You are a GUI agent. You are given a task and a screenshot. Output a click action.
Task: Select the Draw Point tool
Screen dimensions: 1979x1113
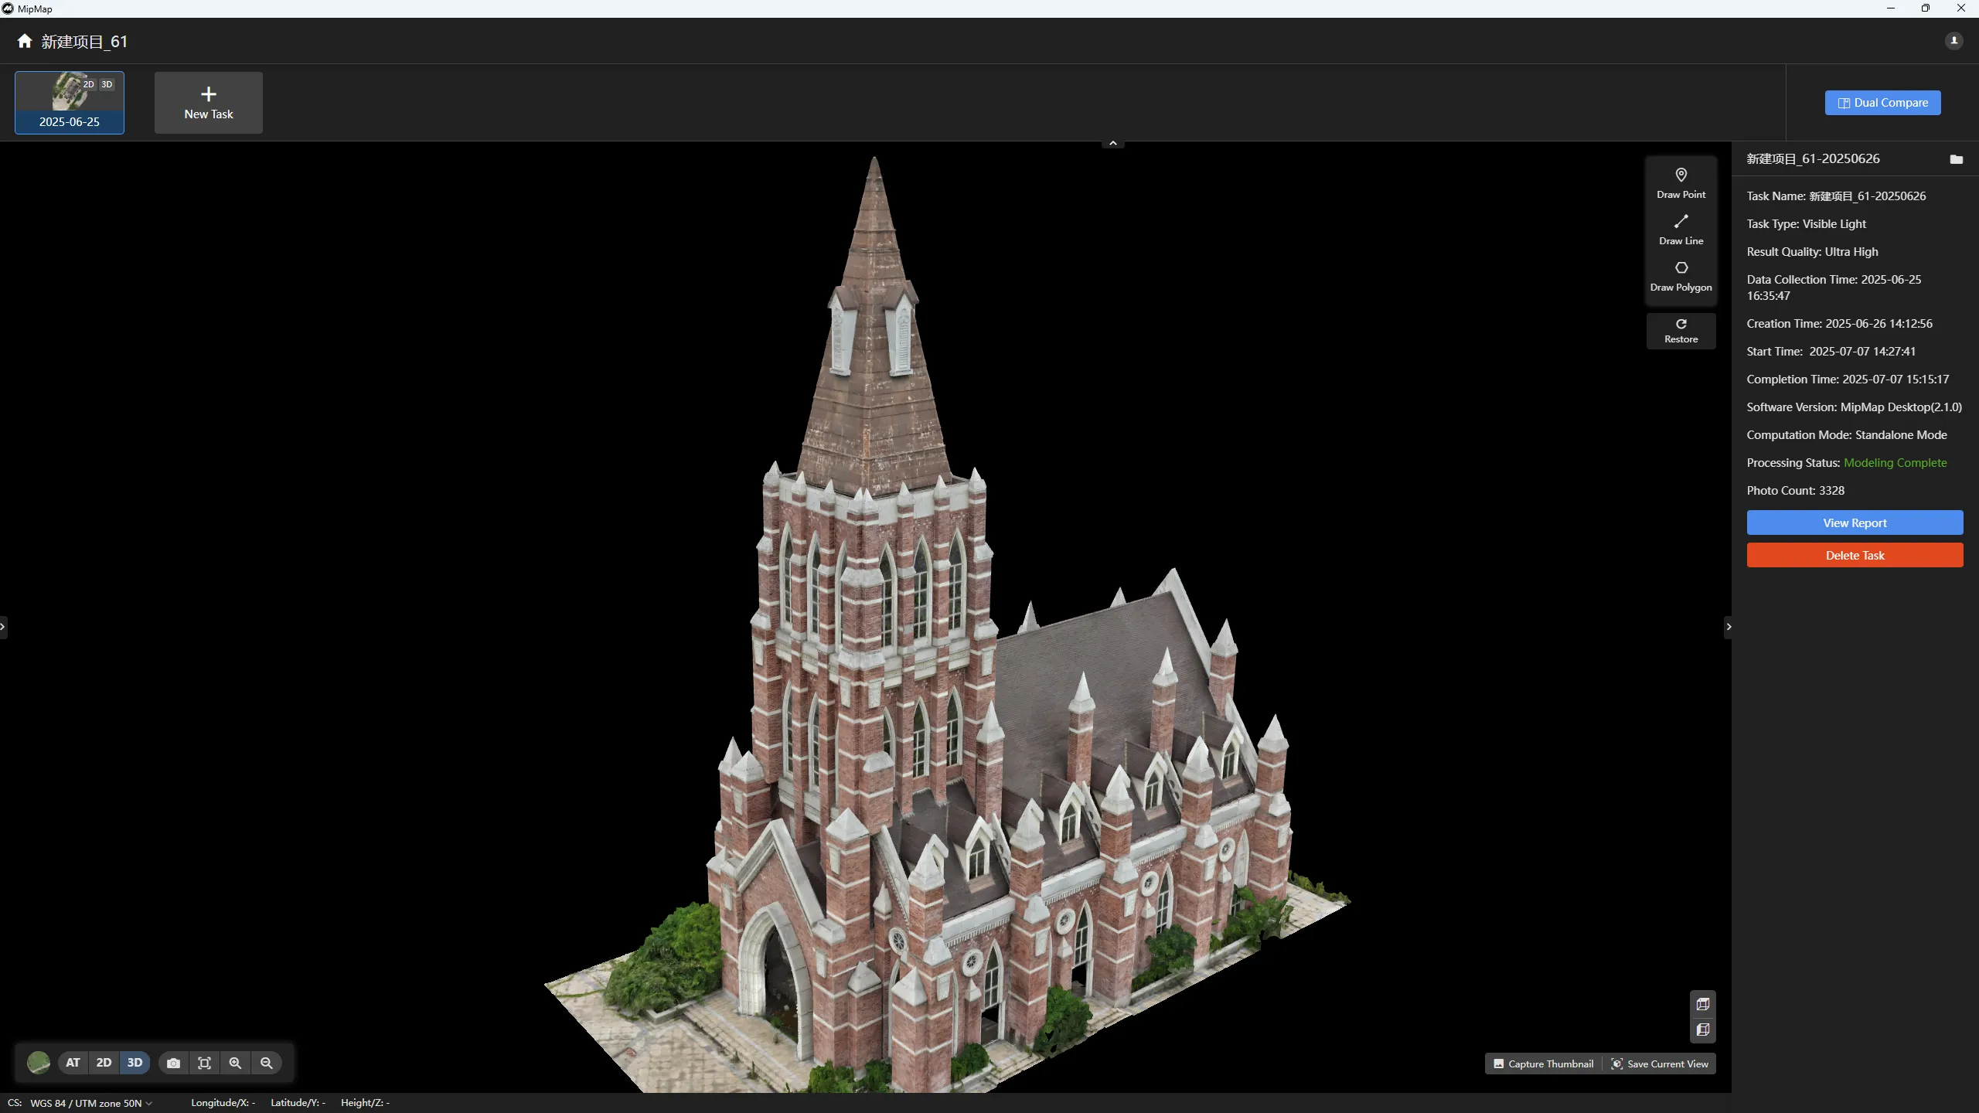click(1681, 182)
